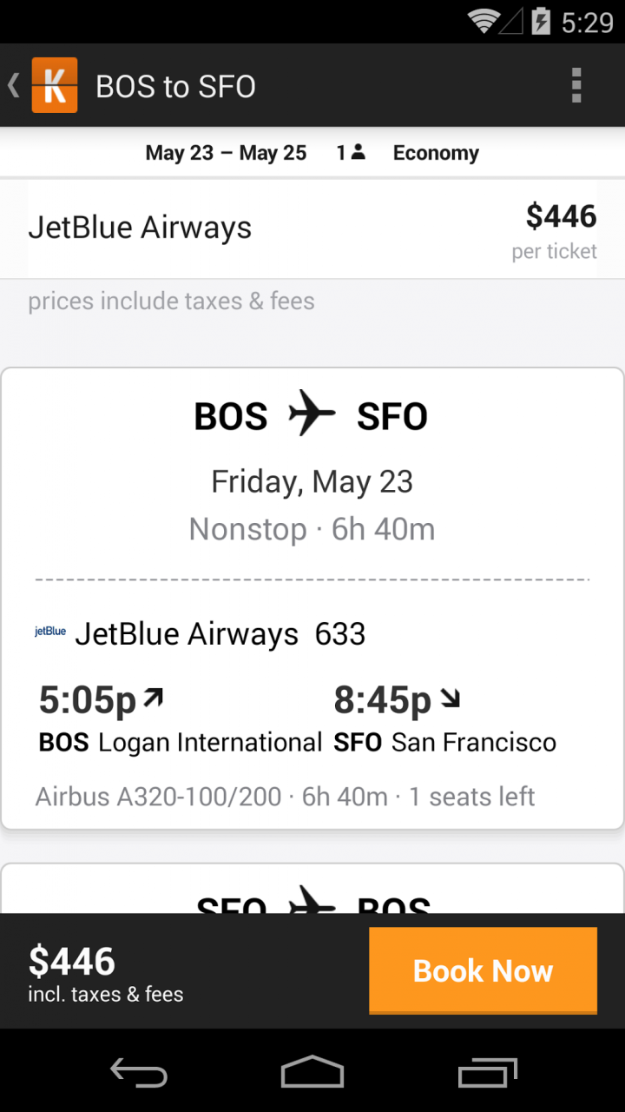Tap the orange Kayak K logo
Viewport: 625px width, 1112px height.
(55, 85)
